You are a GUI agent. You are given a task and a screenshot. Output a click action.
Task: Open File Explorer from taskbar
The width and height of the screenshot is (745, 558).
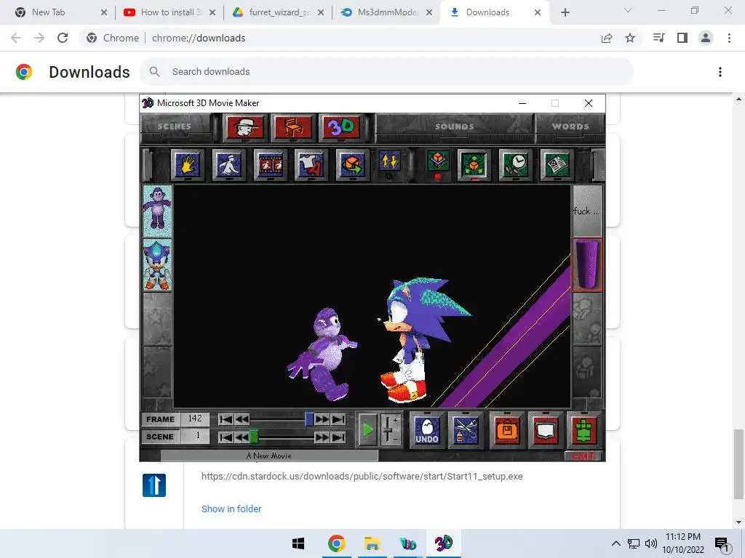372,543
